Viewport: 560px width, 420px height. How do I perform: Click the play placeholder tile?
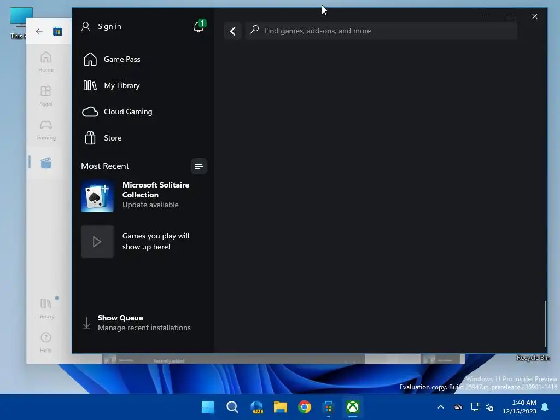point(97,242)
